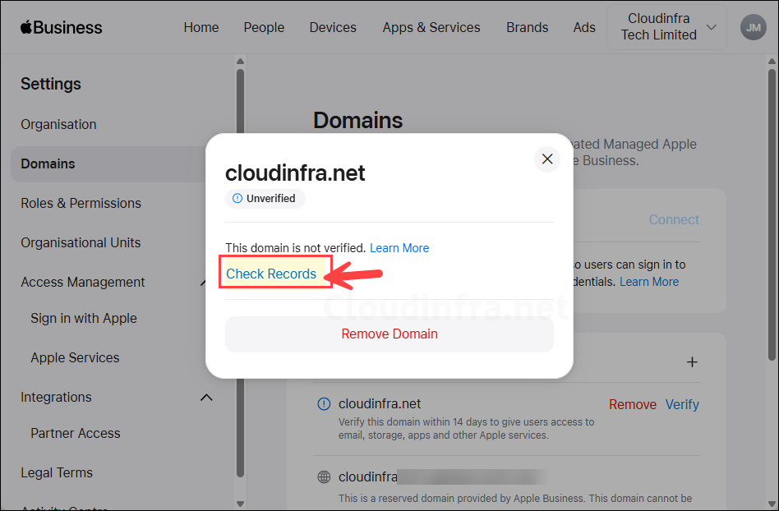
Task: Open the JM user avatar menu
Action: pyautogui.click(x=754, y=27)
